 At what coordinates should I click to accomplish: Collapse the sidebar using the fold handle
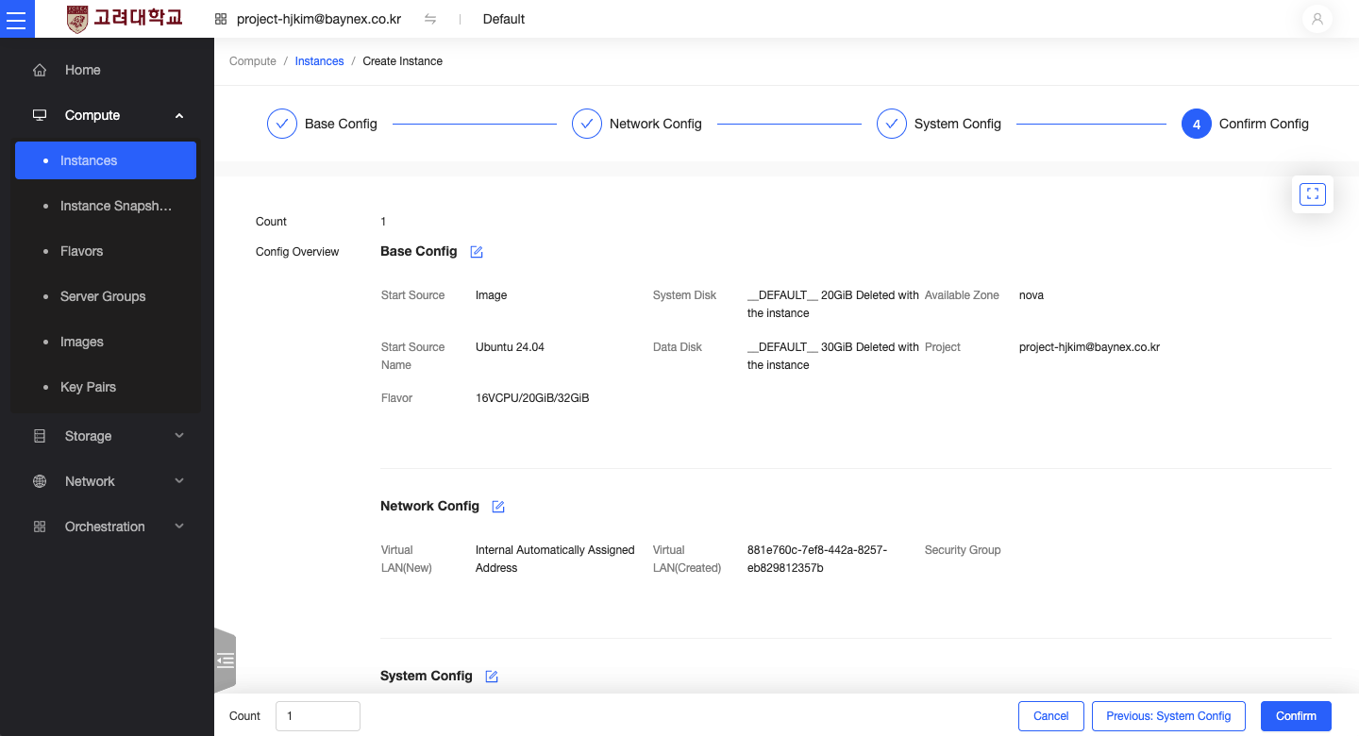(226, 661)
